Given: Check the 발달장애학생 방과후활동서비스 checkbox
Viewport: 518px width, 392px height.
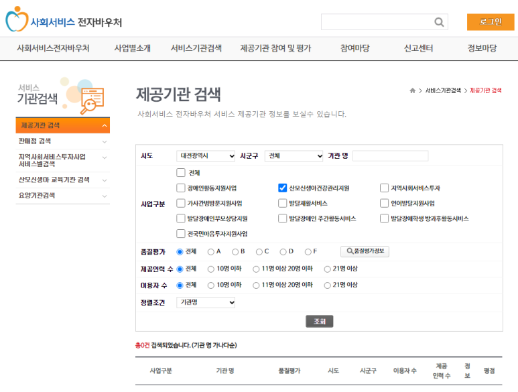Looking at the screenshot, I should coord(384,218).
